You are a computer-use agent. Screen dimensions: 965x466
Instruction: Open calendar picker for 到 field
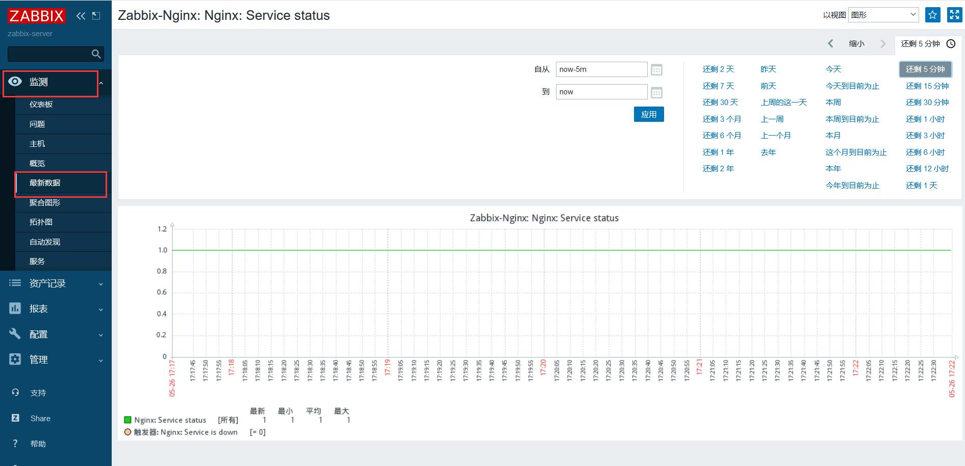[657, 92]
